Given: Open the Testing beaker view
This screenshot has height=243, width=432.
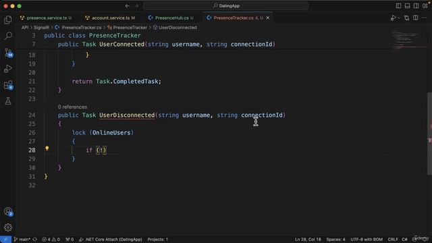Looking at the screenshot, I should 8,101.
